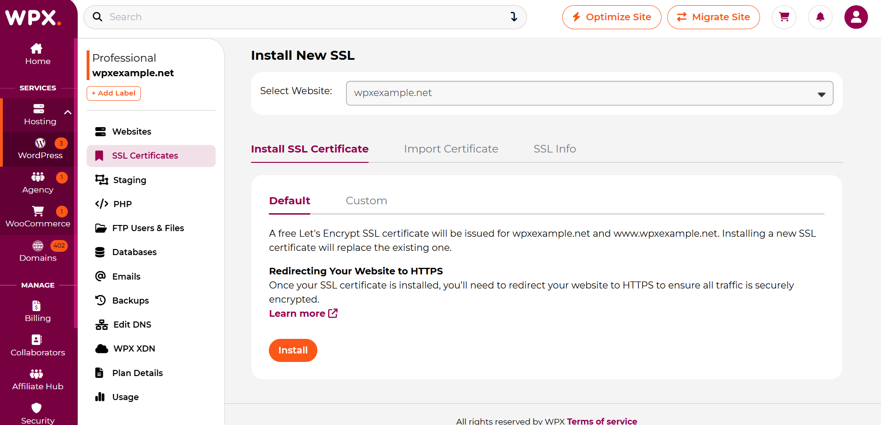Focus the Search input field

305,17
